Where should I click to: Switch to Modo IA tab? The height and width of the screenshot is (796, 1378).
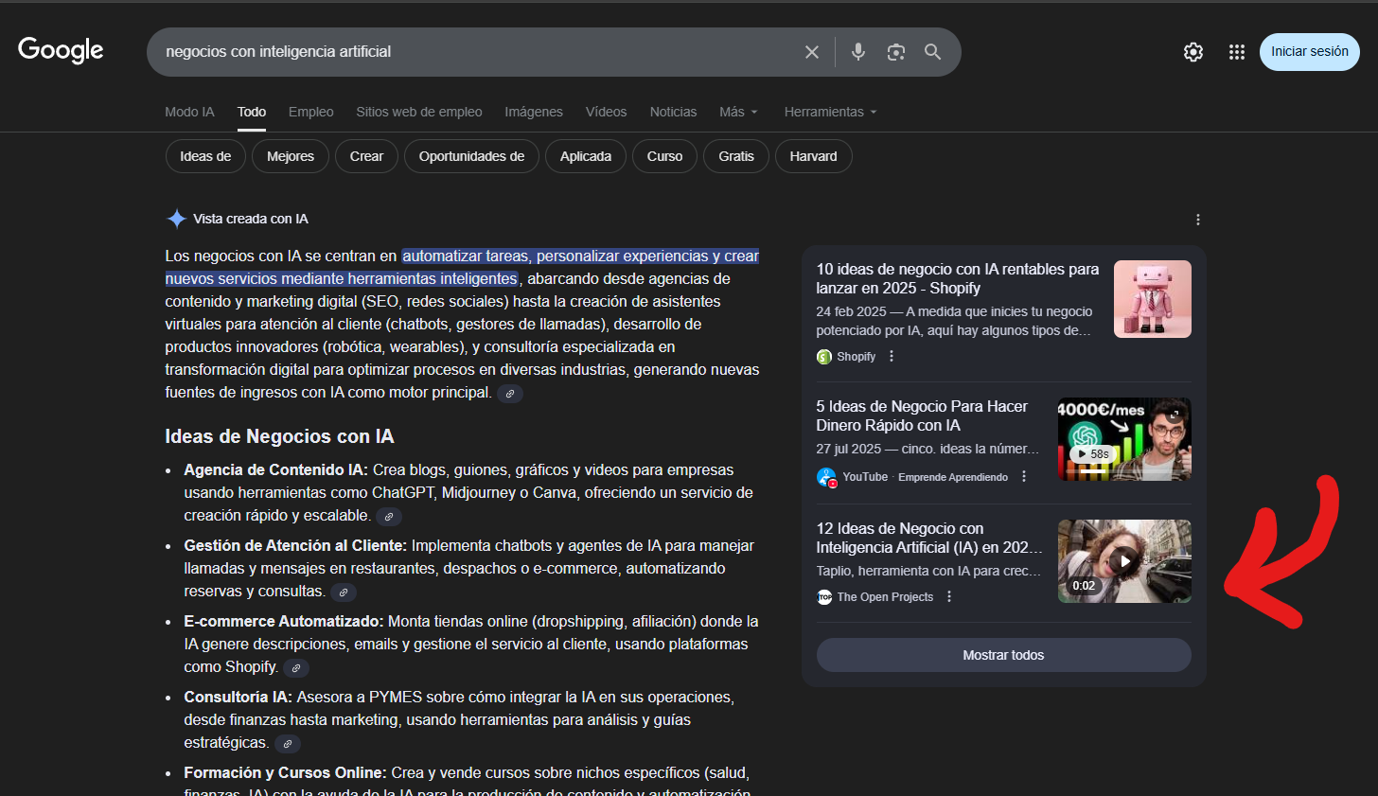189,112
